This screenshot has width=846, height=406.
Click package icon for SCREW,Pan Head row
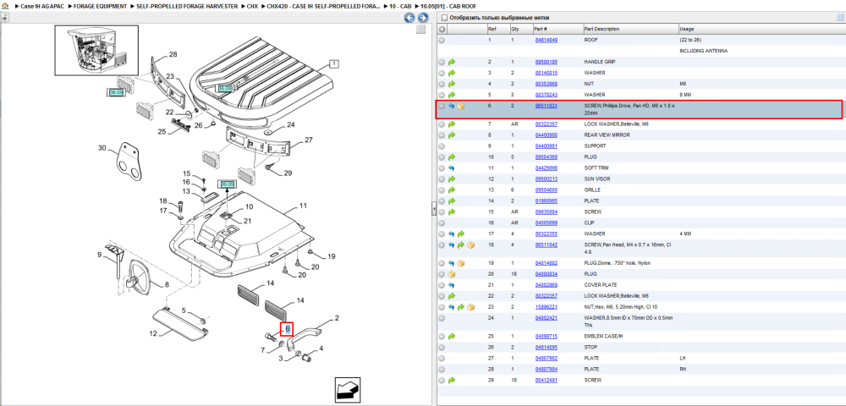tap(470, 245)
